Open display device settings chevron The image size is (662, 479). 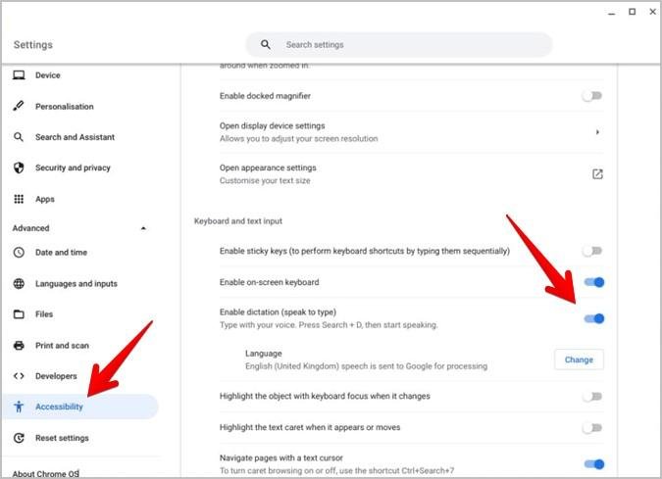coord(597,132)
